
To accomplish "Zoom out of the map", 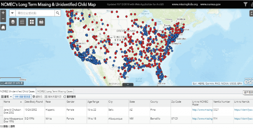I will point(3,19).
